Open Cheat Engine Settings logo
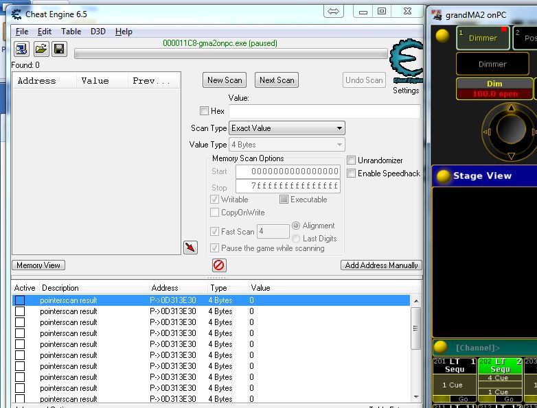This screenshot has height=408, width=537. pyautogui.click(x=406, y=60)
